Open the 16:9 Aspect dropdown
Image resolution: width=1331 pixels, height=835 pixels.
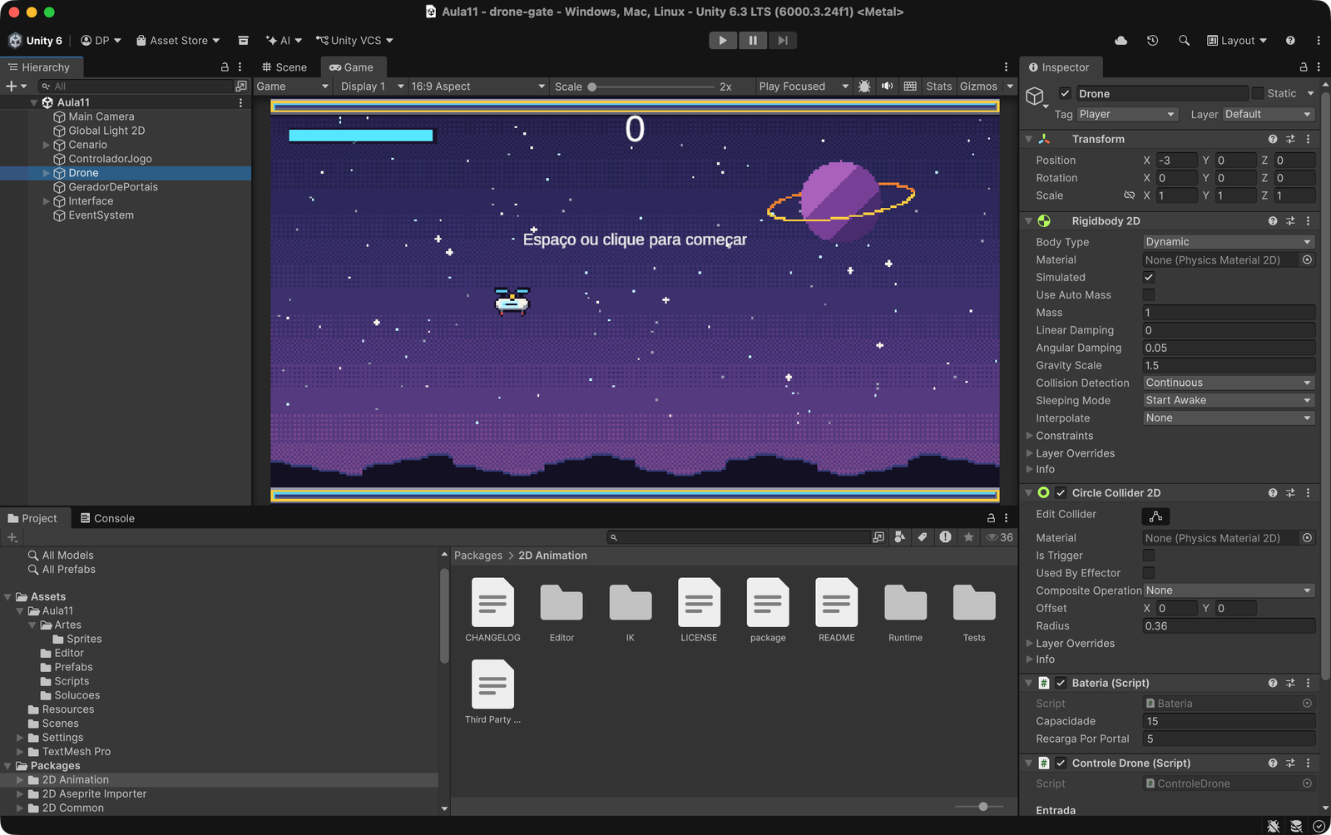pos(478,86)
